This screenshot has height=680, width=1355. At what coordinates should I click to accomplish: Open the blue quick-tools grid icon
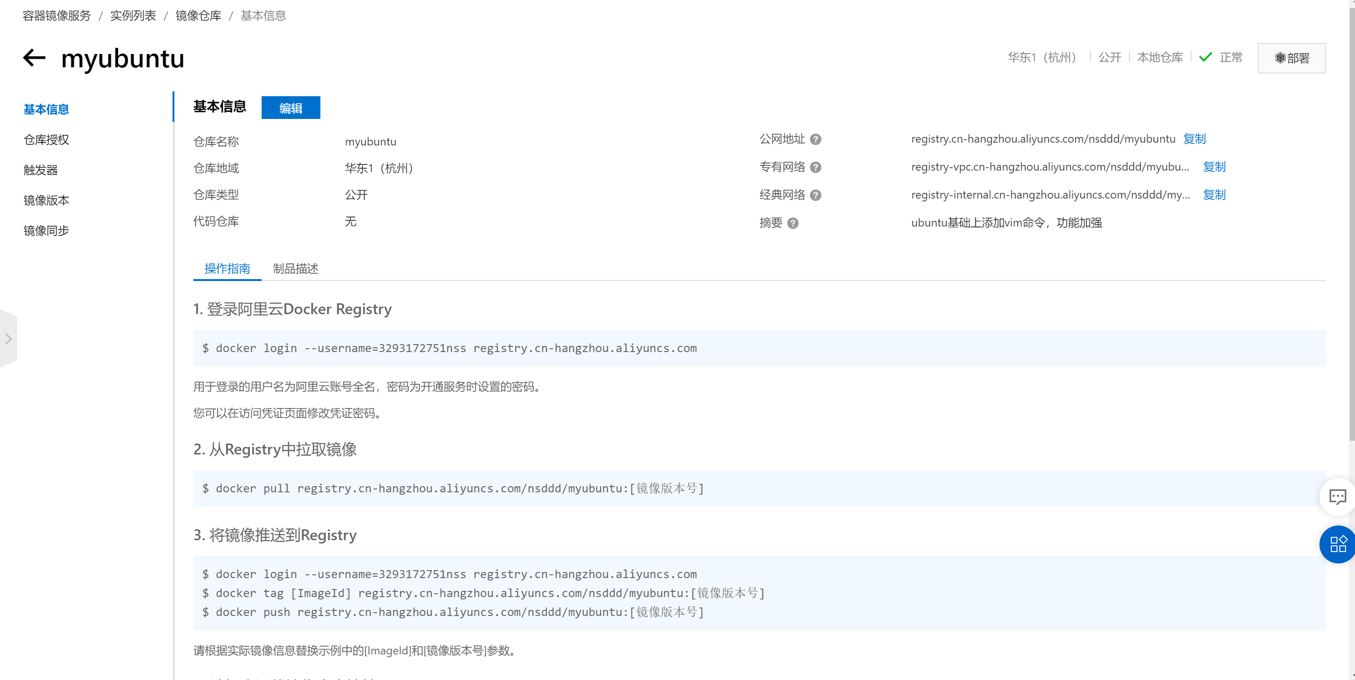coord(1337,544)
